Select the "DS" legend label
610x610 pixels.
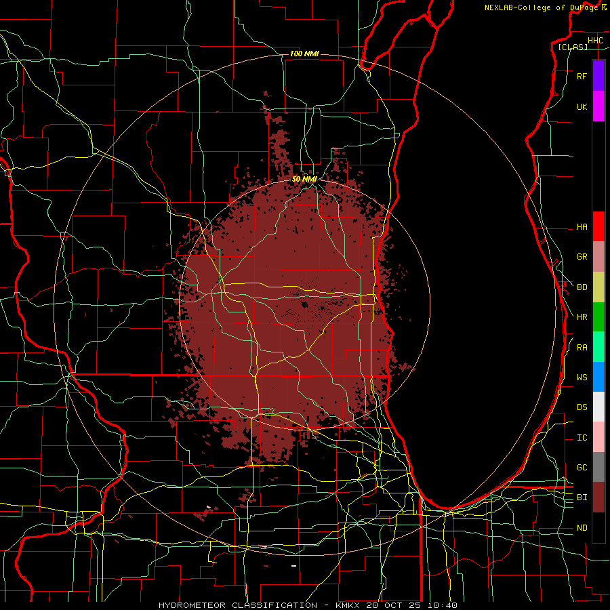pos(582,407)
